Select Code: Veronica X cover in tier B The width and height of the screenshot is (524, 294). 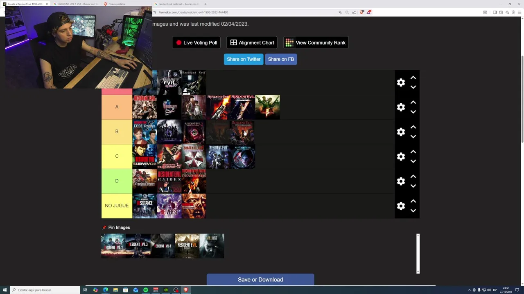pos(145,132)
